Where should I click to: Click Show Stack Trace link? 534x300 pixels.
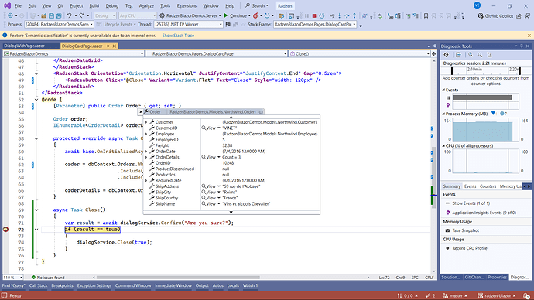(178, 36)
